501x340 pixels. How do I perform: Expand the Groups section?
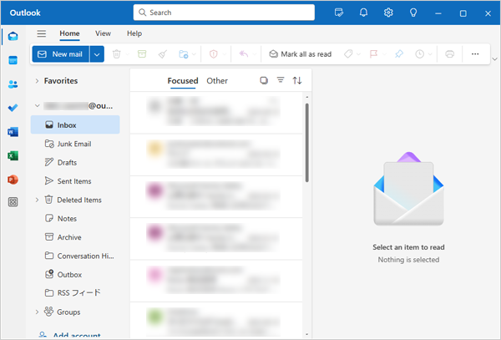(37, 312)
